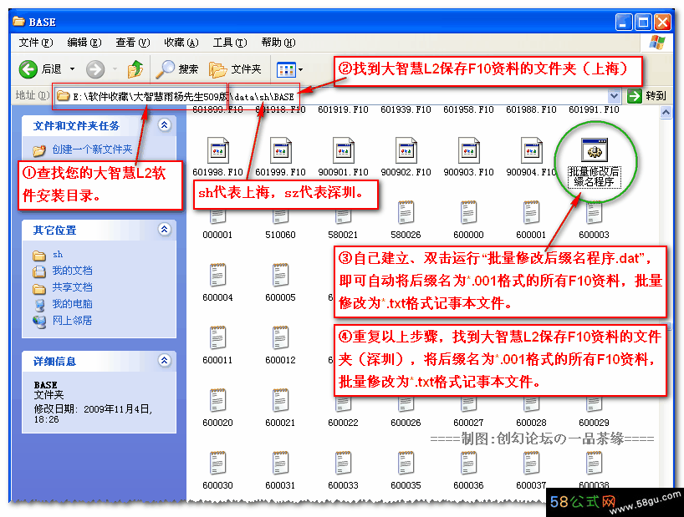Click the 601958.F10 file name
This screenshot has width=684, height=517.
469,109
